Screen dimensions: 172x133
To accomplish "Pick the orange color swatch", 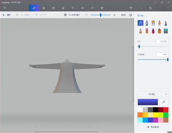I will [140, 115].
